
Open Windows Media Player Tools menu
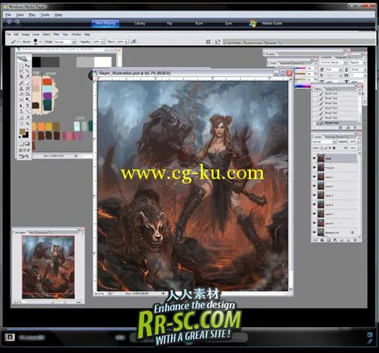pyautogui.click(x=45, y=15)
